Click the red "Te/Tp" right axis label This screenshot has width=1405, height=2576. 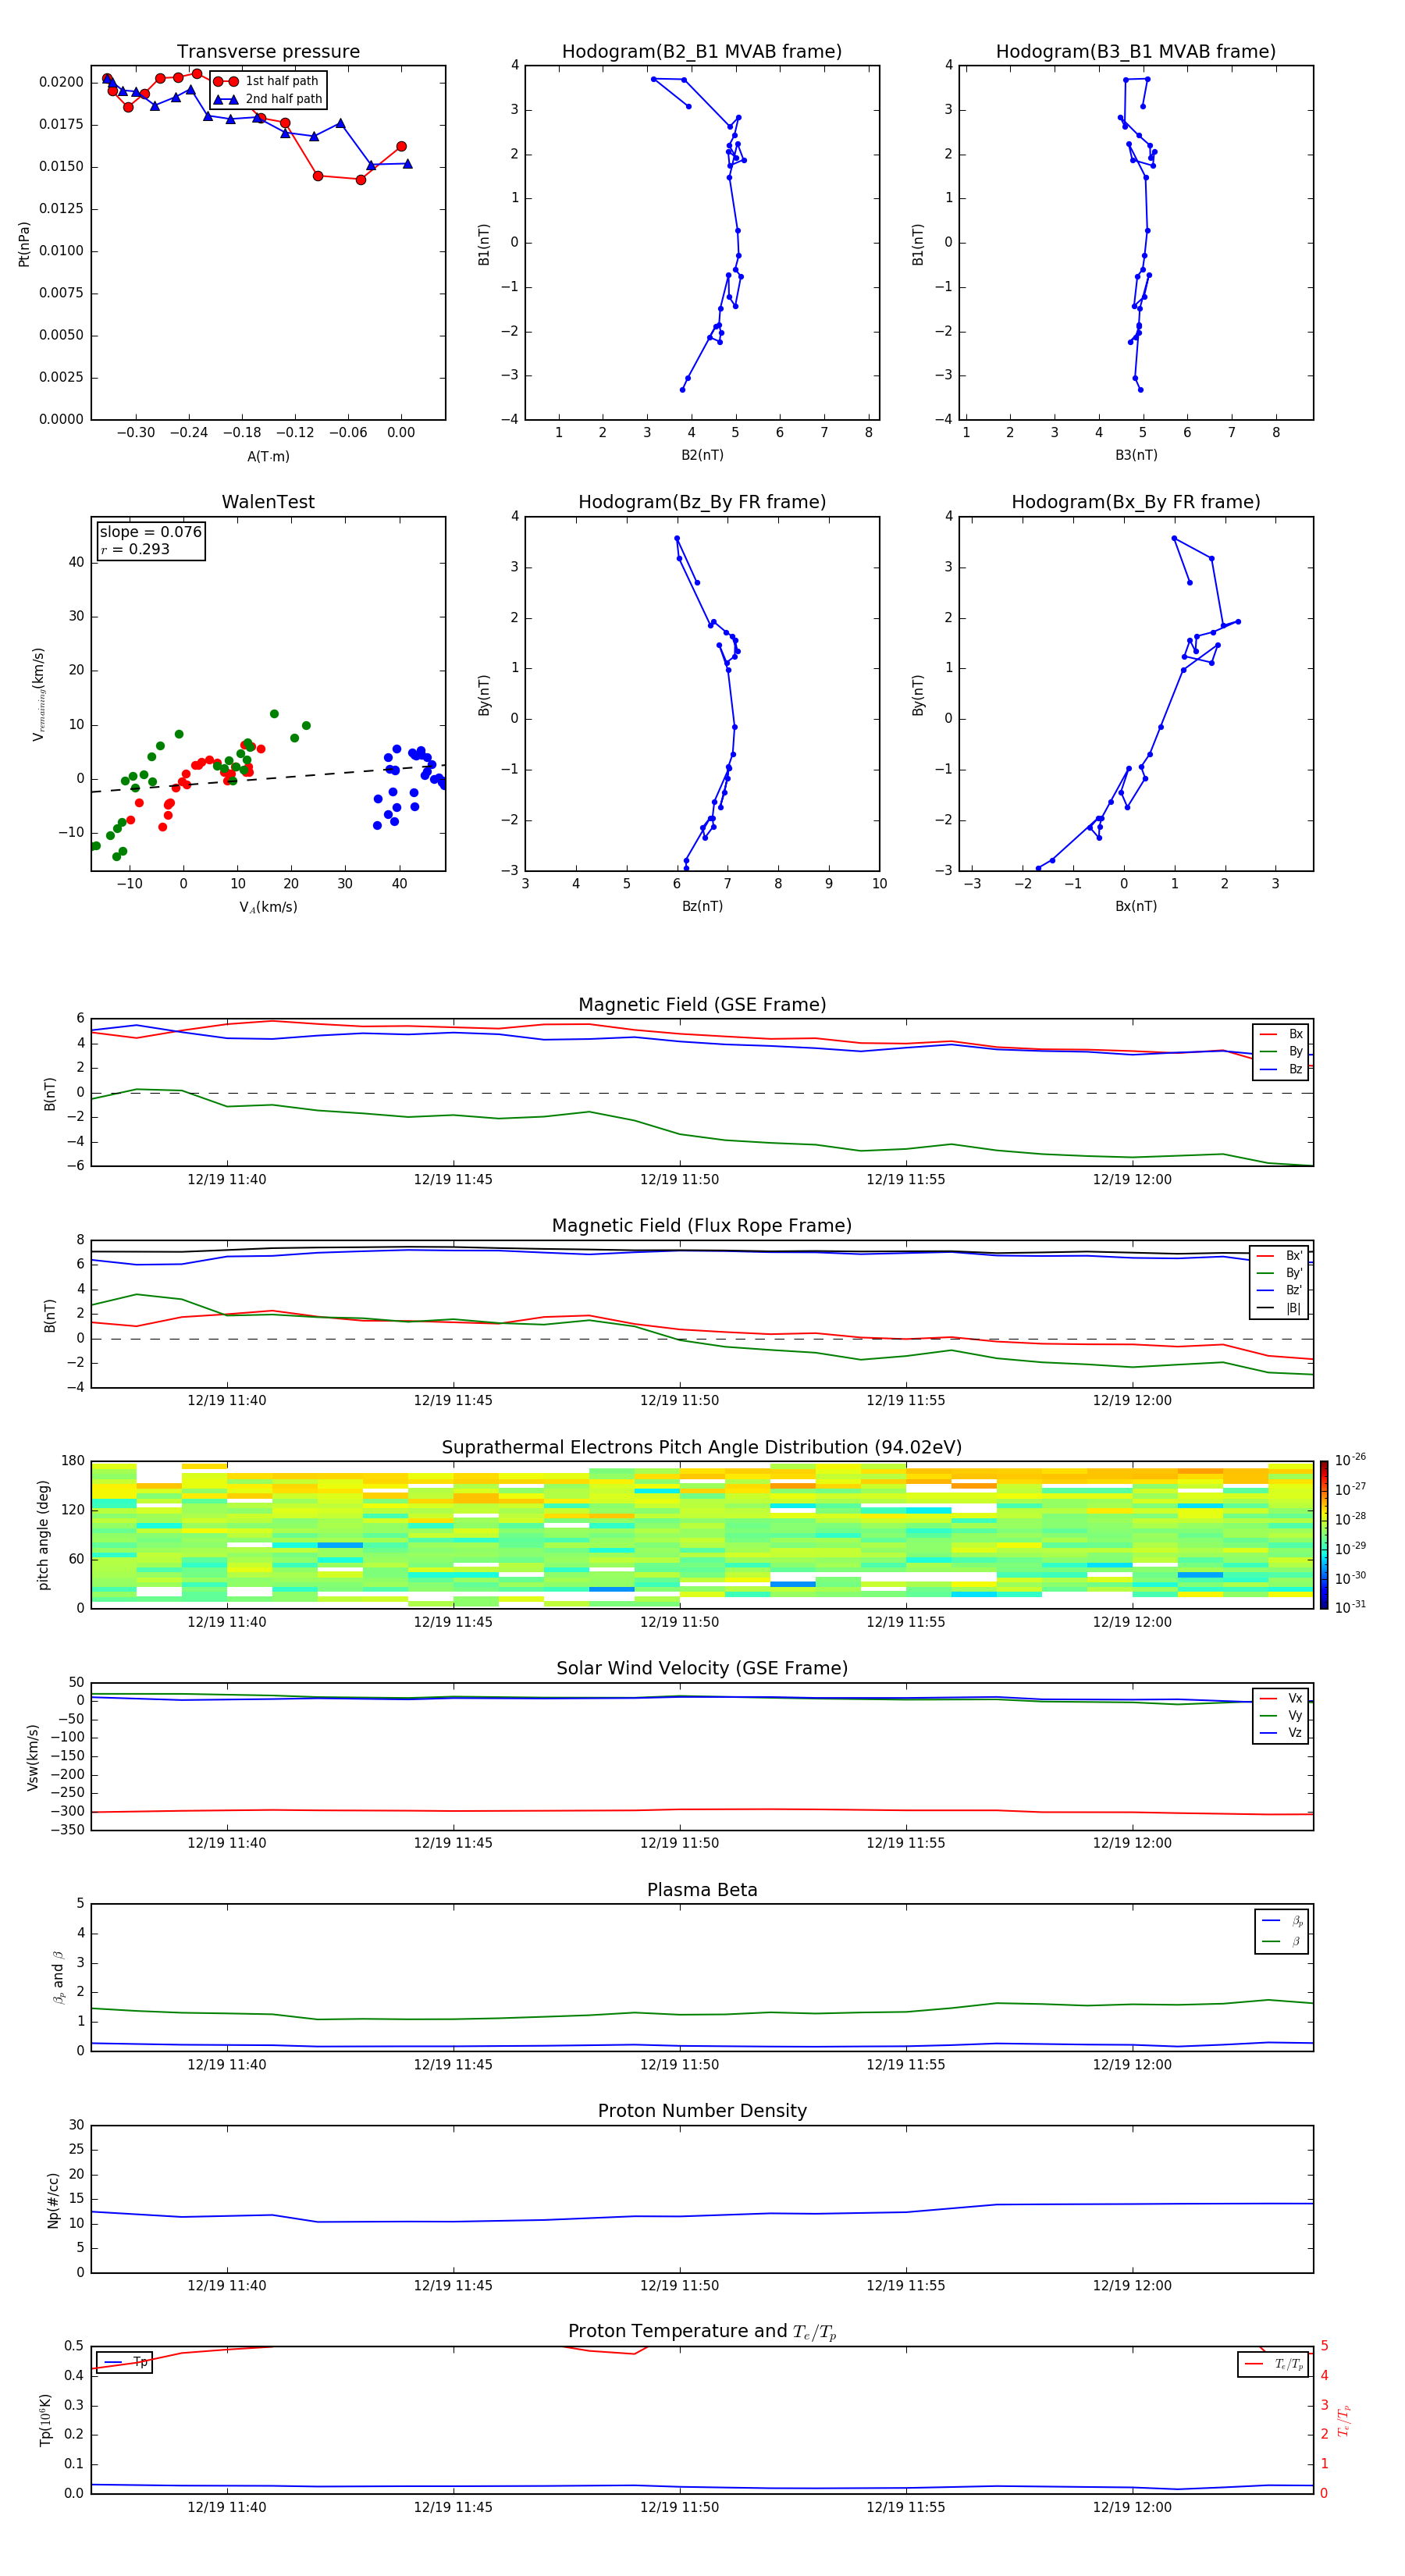pyautogui.click(x=1344, y=2420)
